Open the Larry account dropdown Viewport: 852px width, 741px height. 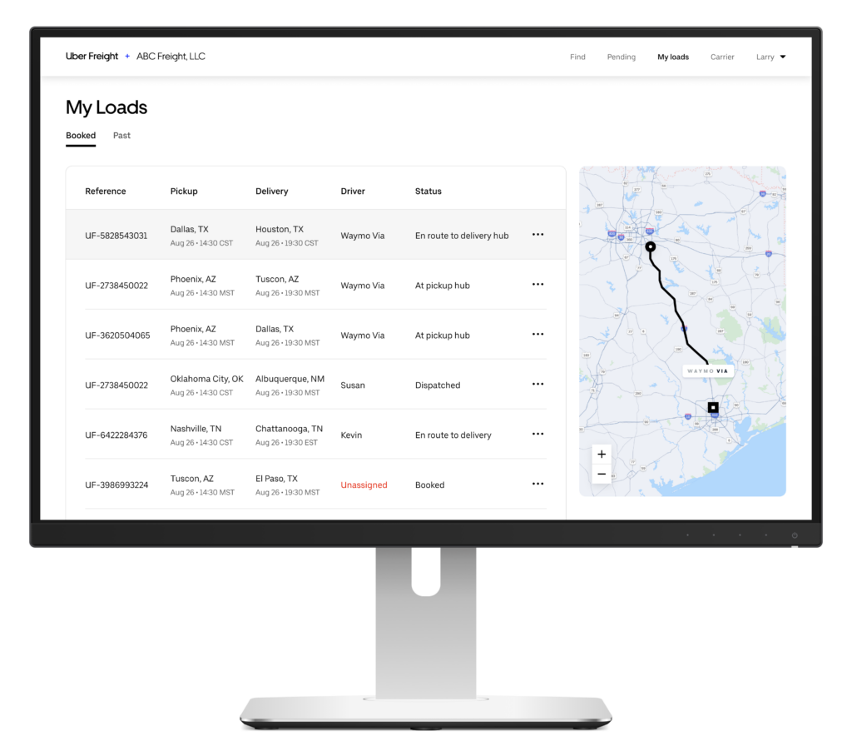tap(770, 57)
